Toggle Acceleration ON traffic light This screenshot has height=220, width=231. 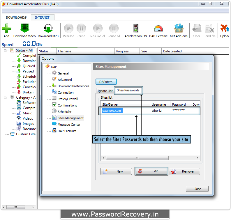[x=135, y=29]
